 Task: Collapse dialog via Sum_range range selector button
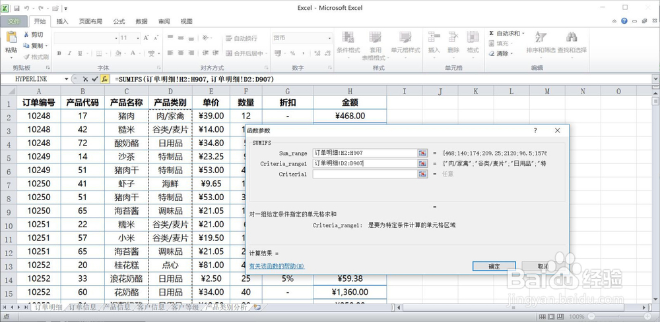[x=422, y=153]
